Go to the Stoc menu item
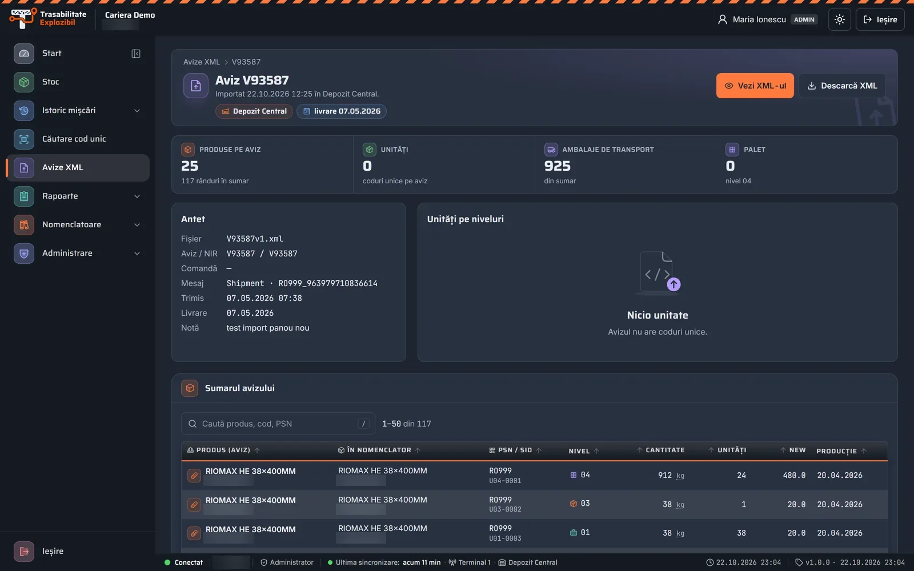This screenshot has height=571, width=914. [78, 82]
